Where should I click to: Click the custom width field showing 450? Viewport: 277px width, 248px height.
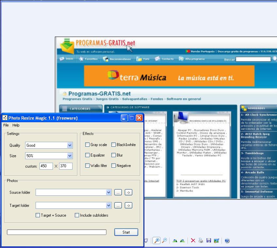(x=46, y=166)
